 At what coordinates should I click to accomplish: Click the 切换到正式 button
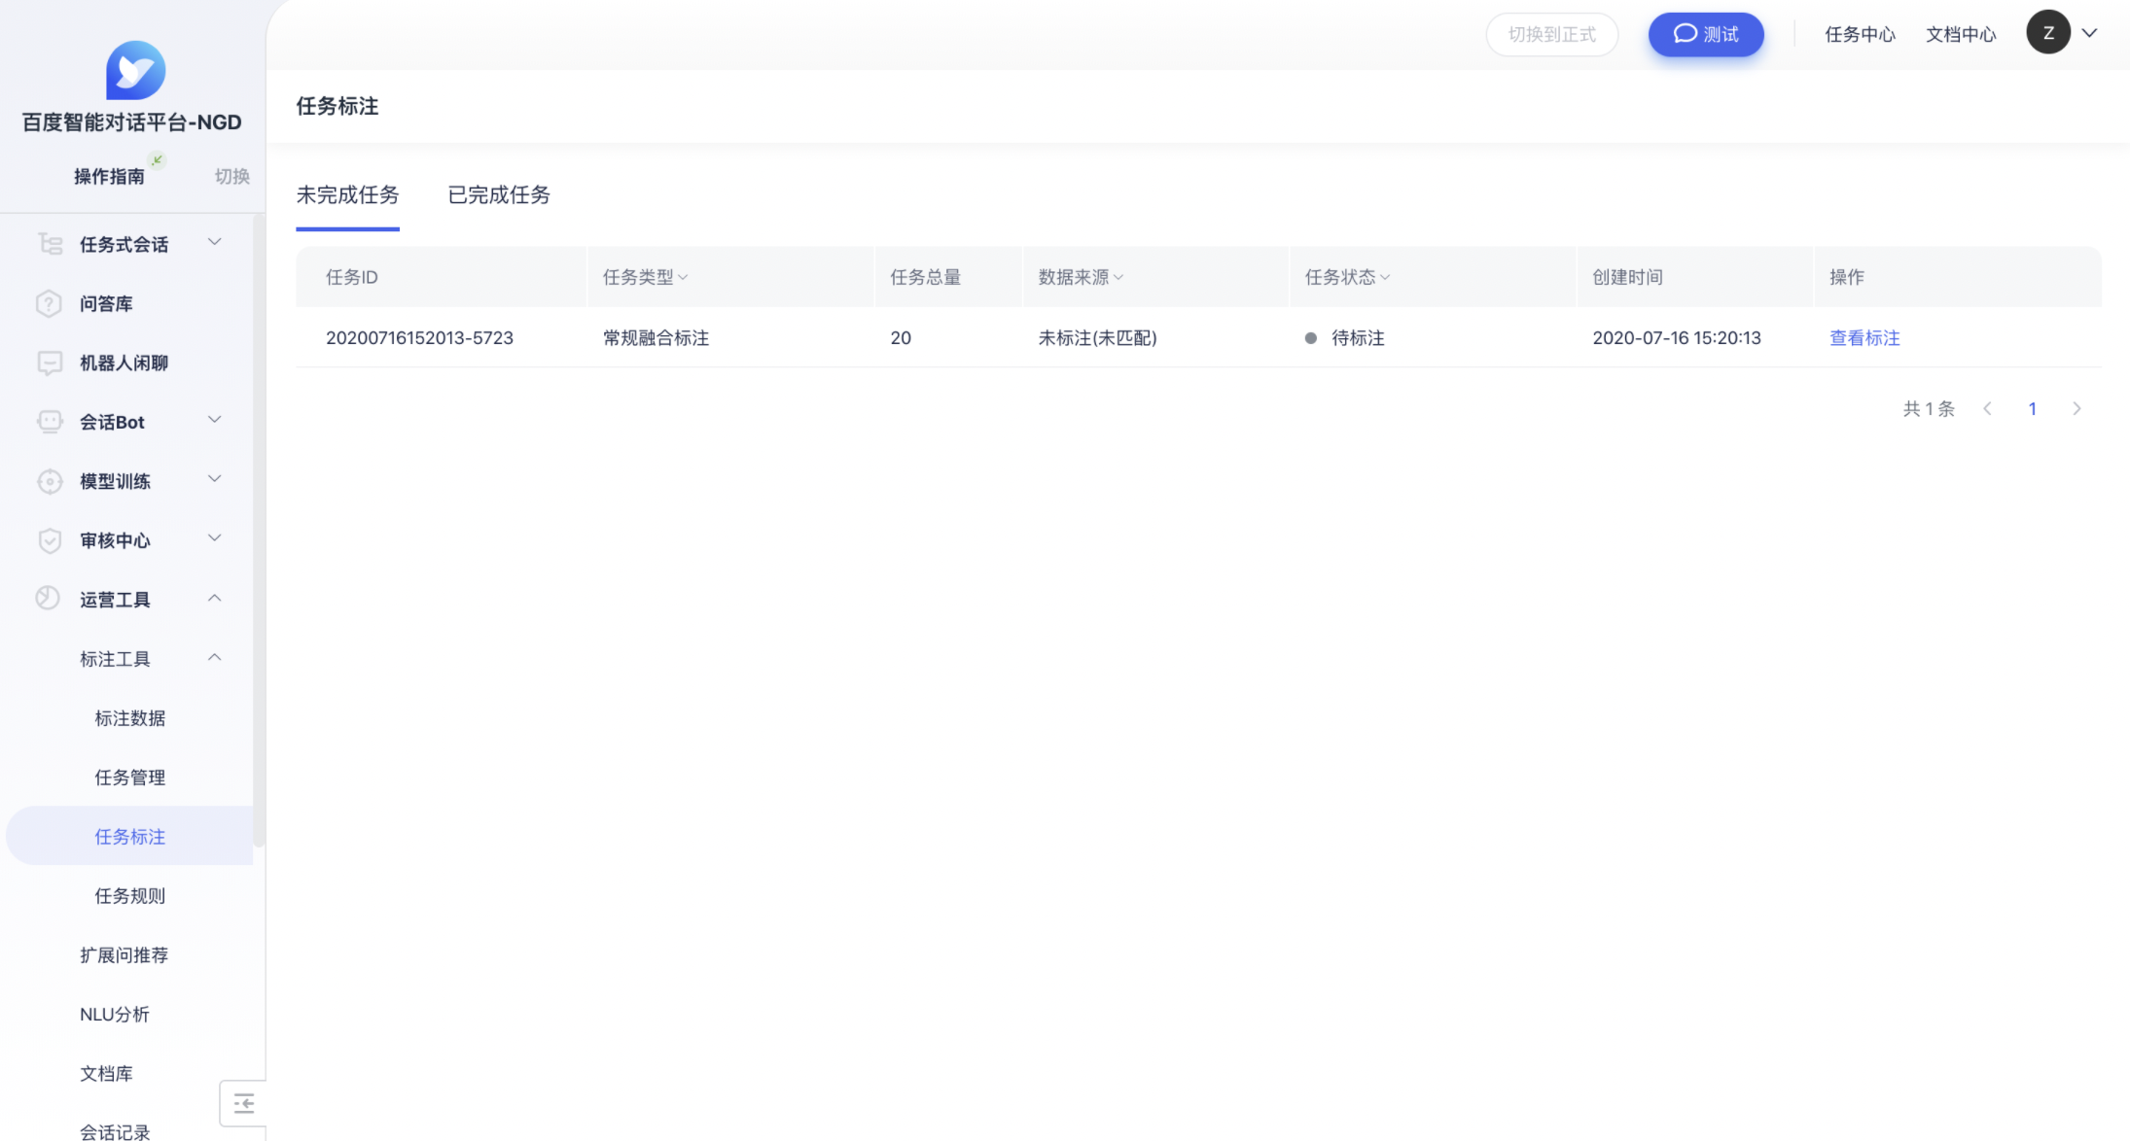click(x=1551, y=34)
